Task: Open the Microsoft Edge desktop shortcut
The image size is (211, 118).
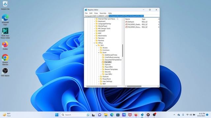Action: 5,20
